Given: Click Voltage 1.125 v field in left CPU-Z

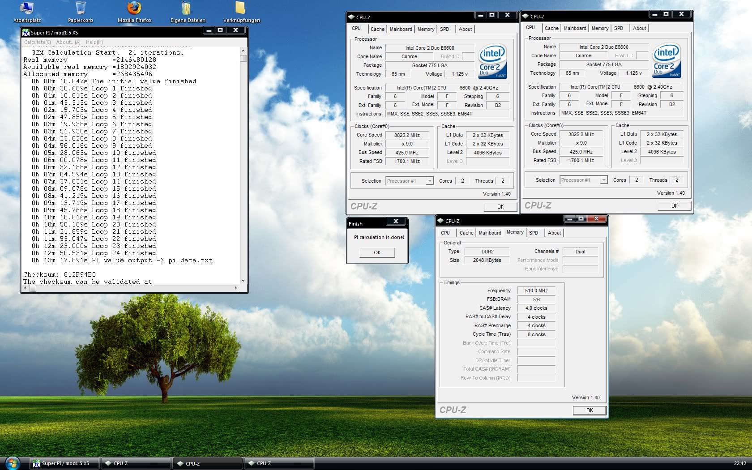Looking at the screenshot, I should 459,74.
